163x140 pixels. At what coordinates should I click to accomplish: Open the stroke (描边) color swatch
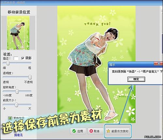click(x=16, y=58)
